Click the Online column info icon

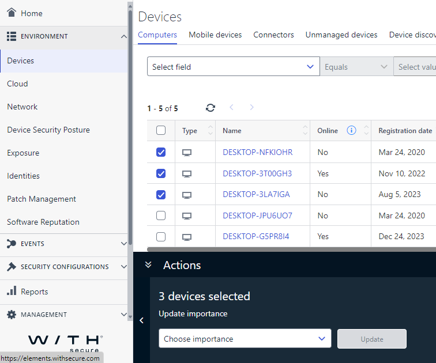351,130
